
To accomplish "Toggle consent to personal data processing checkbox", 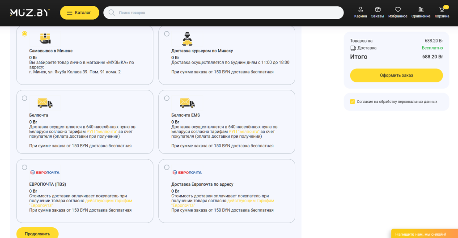I will 352,102.
